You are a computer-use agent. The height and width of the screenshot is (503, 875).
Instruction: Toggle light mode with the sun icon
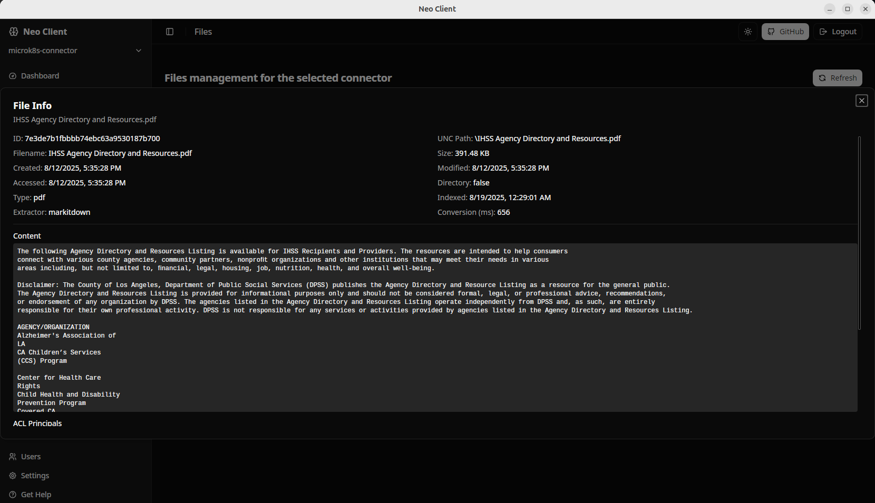[x=747, y=32]
